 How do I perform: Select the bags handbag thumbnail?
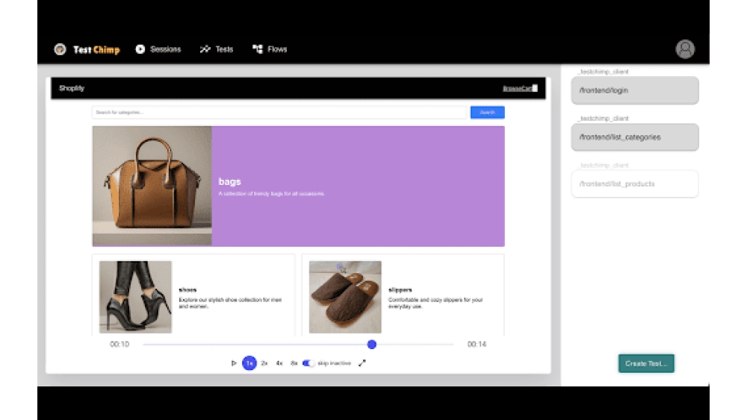pos(152,186)
